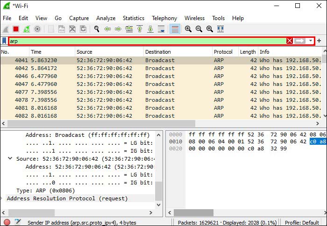Viewport: 327px width, 226px height.
Task: Open a capture file from the toolbar
Action: [50, 29]
